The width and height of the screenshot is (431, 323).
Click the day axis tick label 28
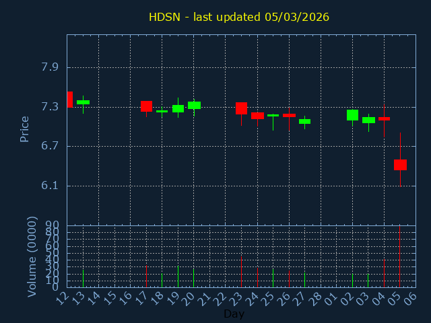pyautogui.click(x=317, y=299)
